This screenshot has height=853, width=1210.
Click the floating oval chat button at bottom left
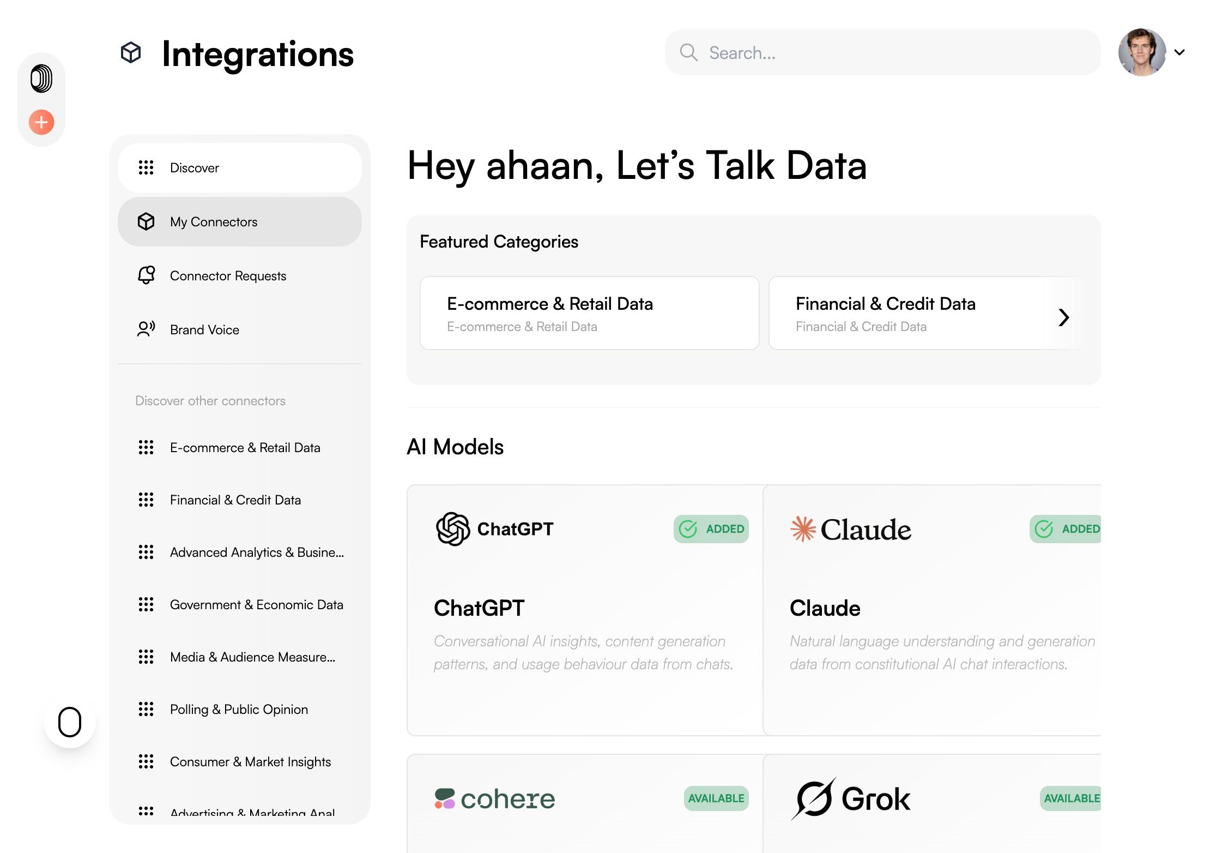[x=70, y=722]
